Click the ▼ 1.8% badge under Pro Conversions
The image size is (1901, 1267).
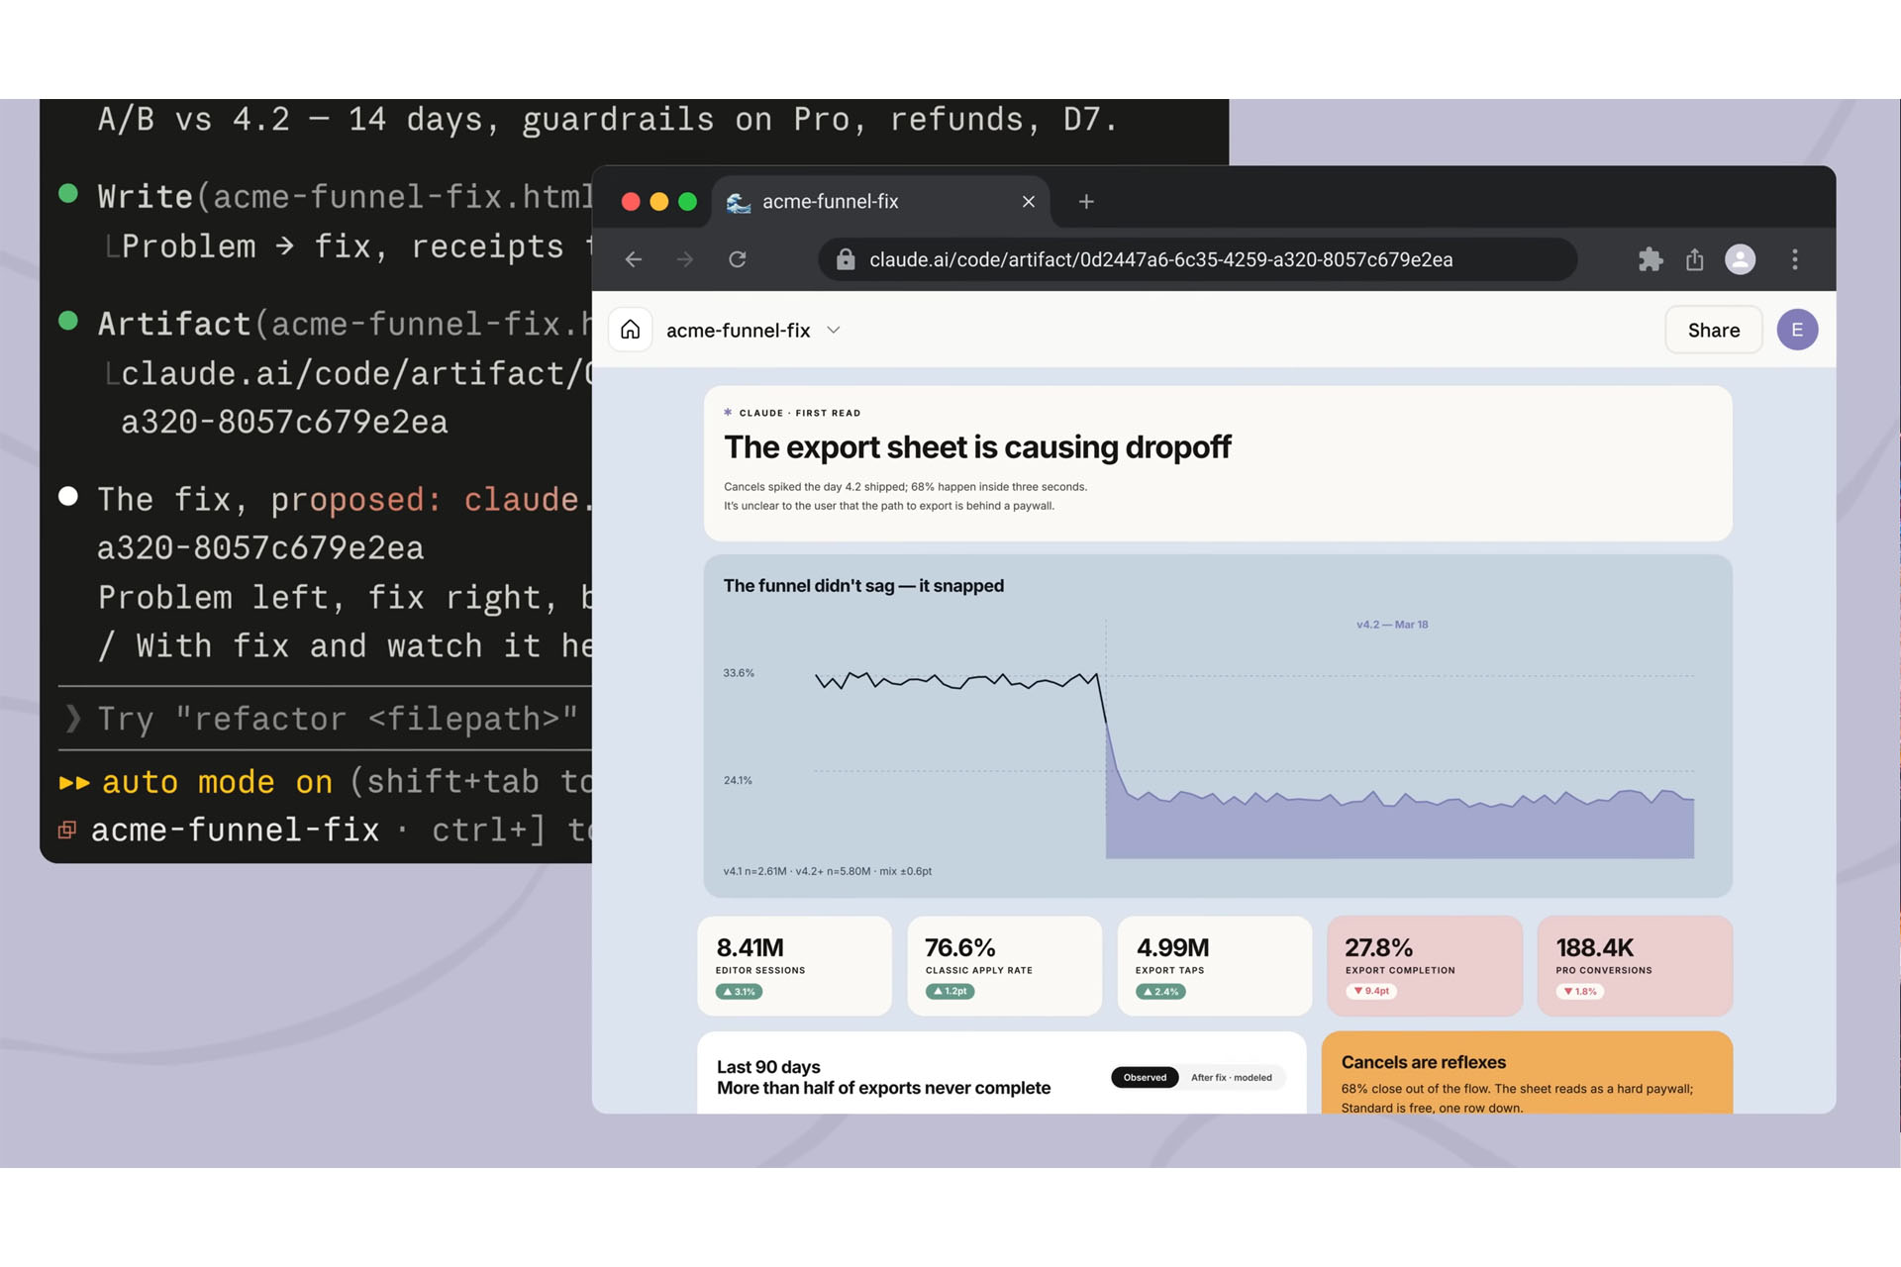pos(1580,991)
